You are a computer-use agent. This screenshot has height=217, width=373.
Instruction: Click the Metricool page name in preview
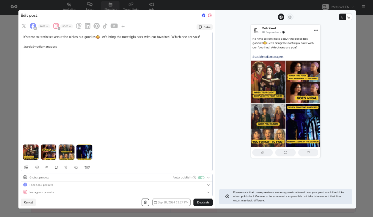pos(269,28)
